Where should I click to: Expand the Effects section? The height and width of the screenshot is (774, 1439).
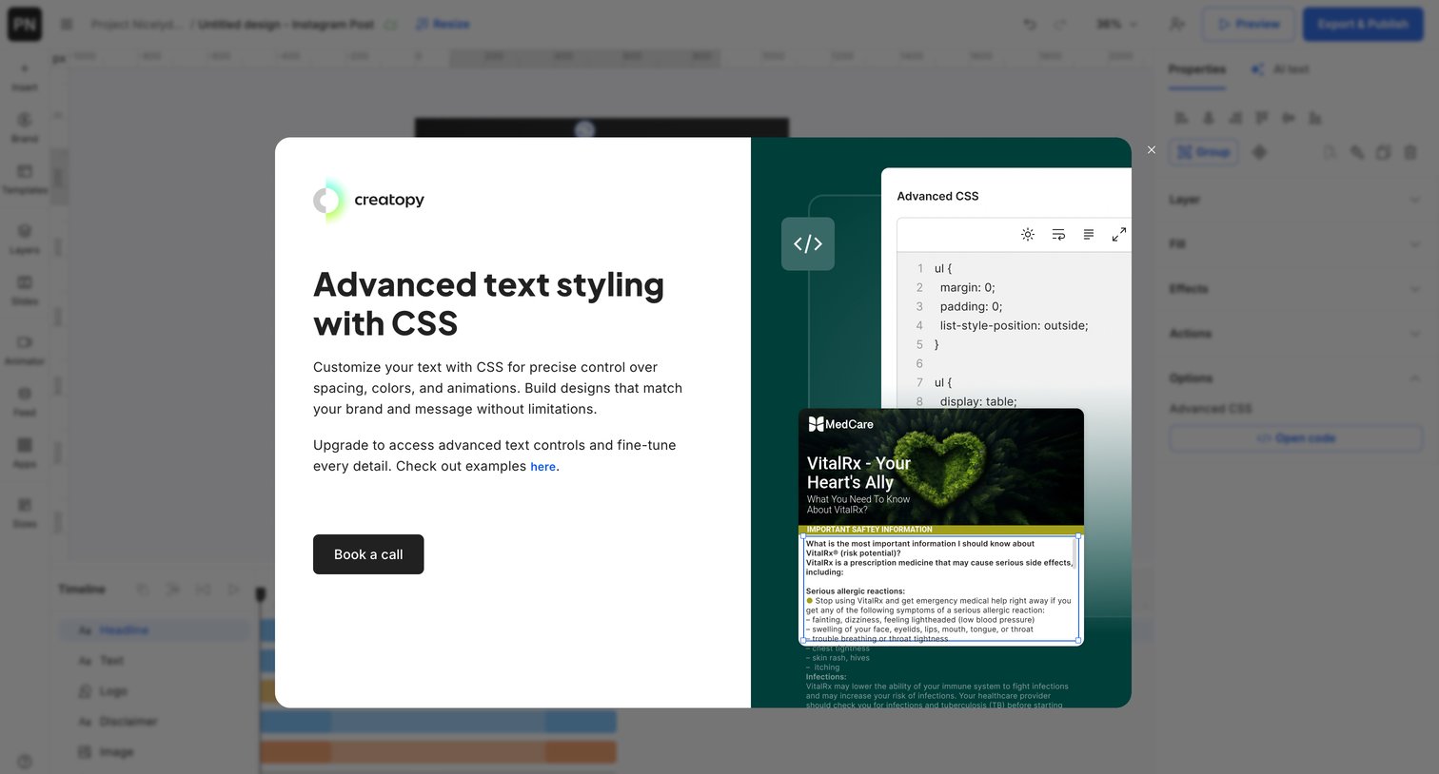(1295, 289)
